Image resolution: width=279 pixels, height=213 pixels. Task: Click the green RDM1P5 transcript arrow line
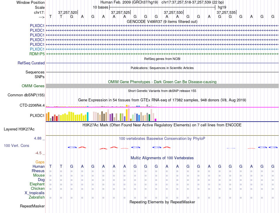coord(162,54)
